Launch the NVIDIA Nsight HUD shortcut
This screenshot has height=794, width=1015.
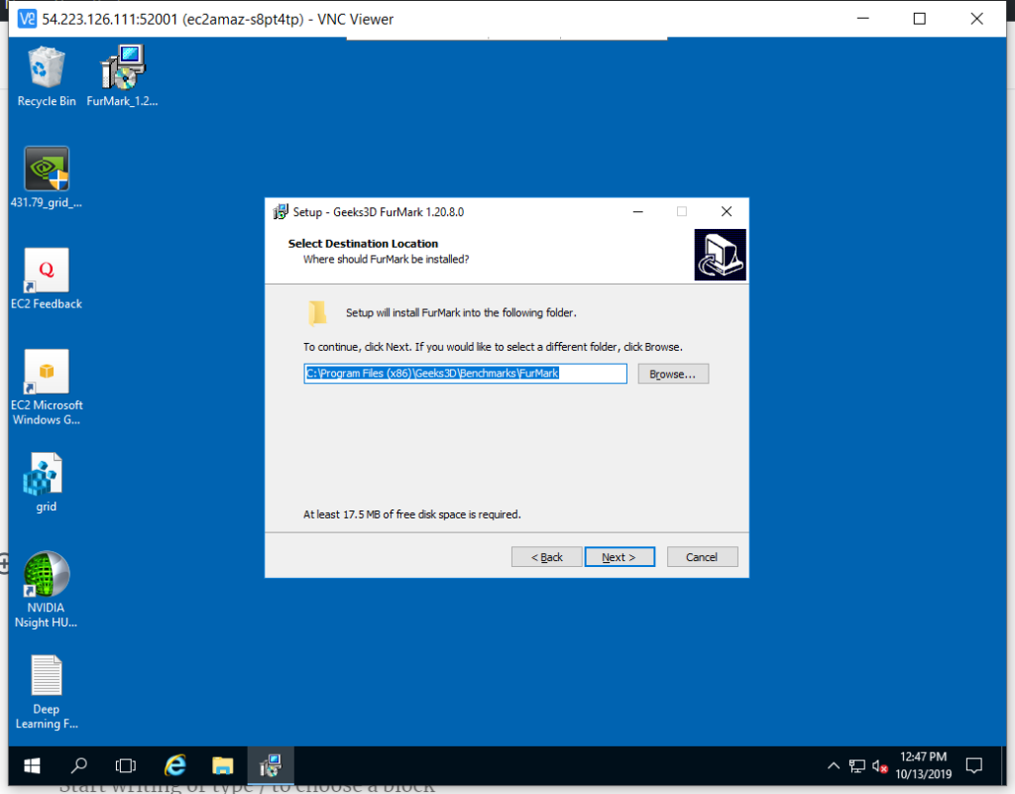coord(47,577)
